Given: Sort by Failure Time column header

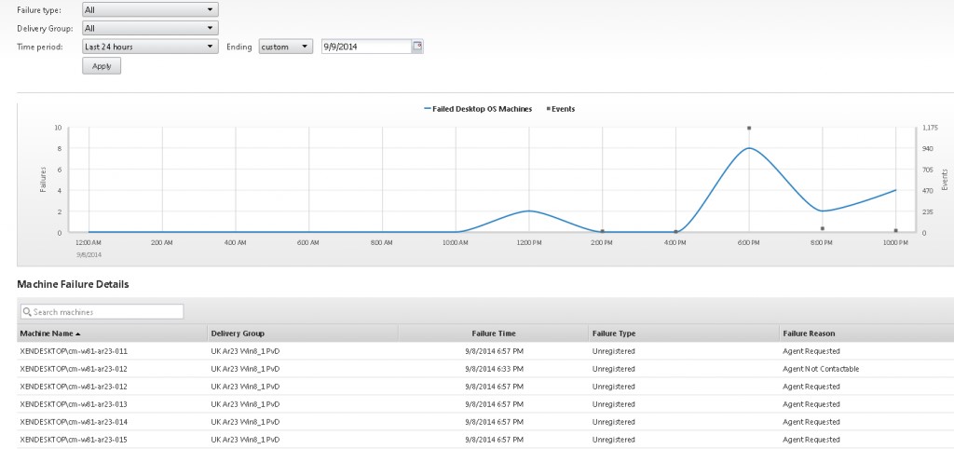Looking at the screenshot, I should [x=493, y=333].
